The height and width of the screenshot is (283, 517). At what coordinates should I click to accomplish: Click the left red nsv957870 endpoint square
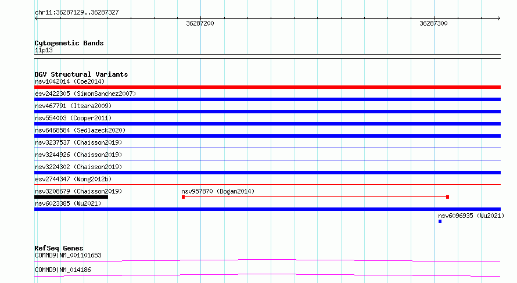point(184,197)
